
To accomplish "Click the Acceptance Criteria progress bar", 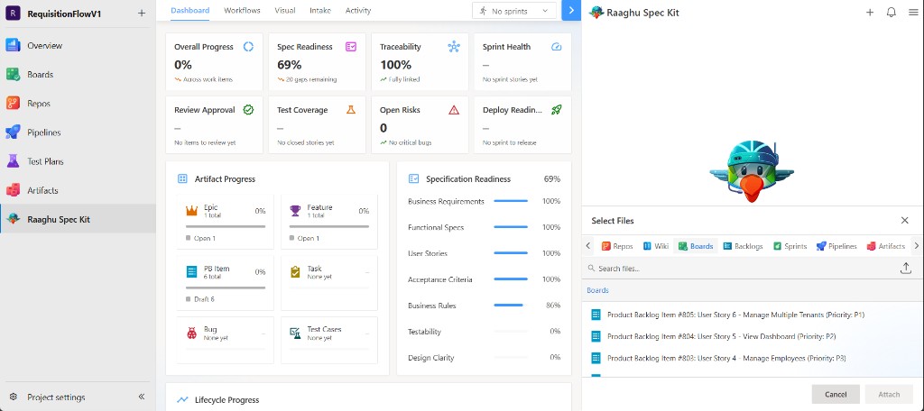I will click(x=511, y=279).
